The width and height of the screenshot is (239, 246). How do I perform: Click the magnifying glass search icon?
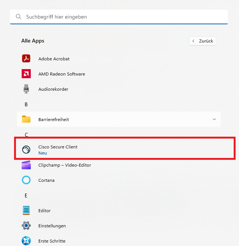pos(19,17)
